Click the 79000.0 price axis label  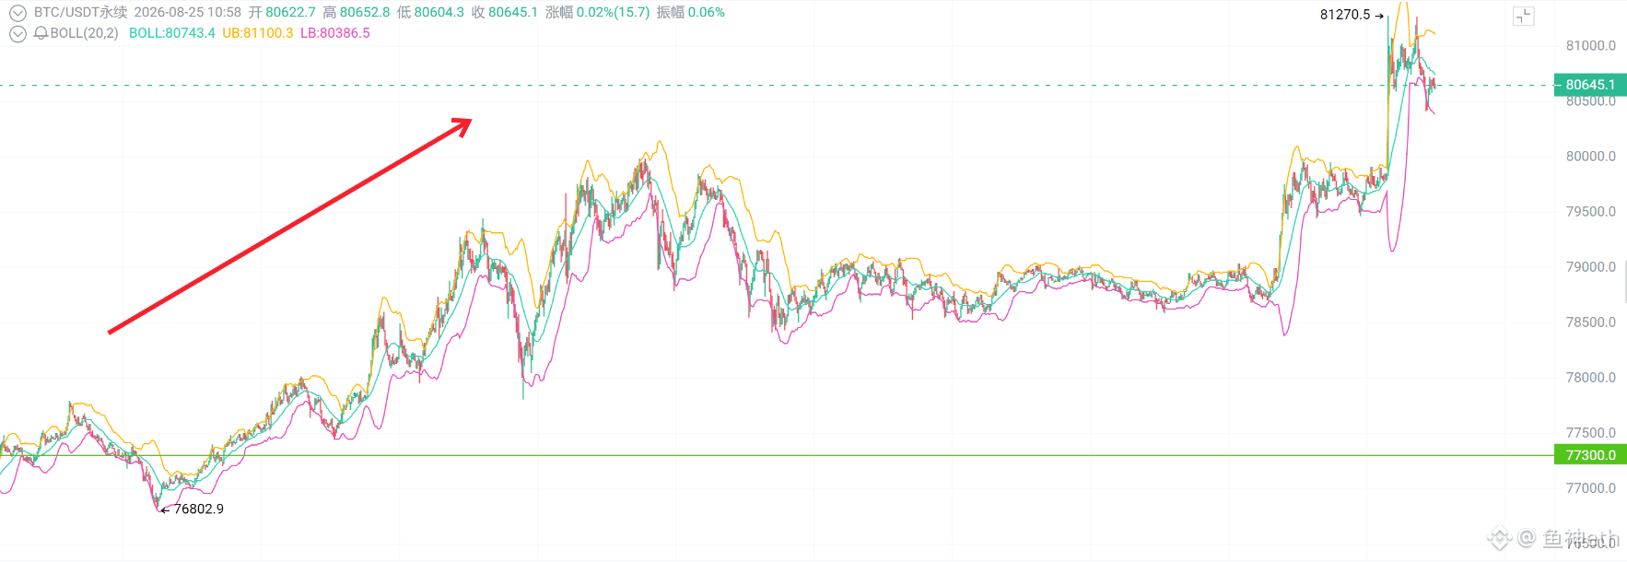1591,267
